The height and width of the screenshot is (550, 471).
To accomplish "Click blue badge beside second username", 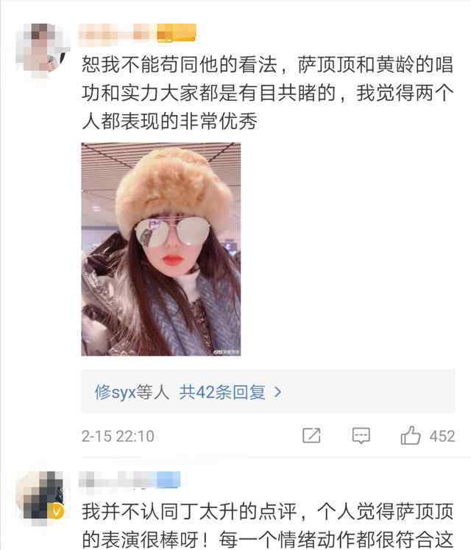I will tap(169, 479).
